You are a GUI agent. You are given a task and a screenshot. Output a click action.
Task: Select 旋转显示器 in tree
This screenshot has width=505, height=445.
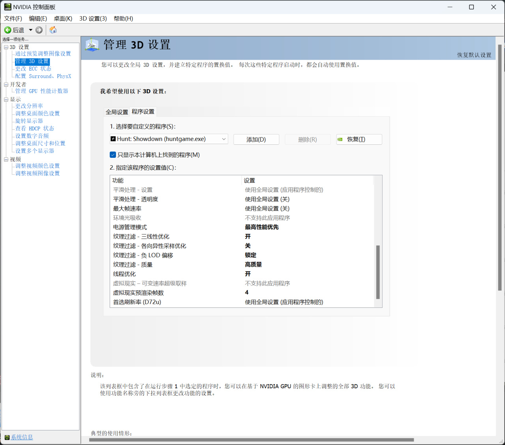(29, 121)
